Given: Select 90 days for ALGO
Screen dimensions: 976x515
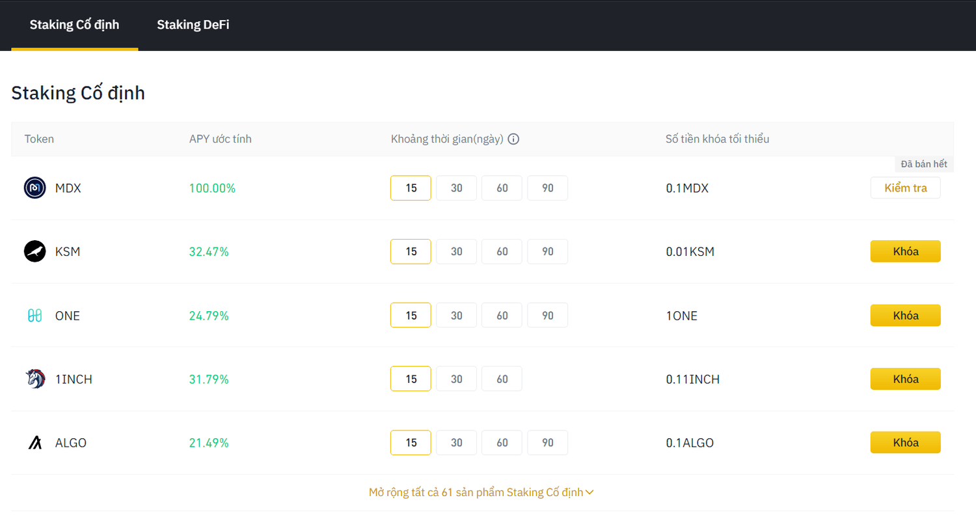Looking at the screenshot, I should coord(547,443).
